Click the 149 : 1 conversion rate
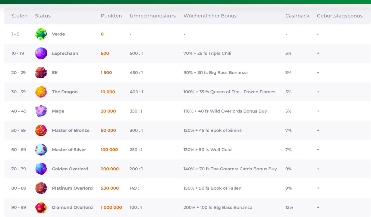Screen dimensions: 371x217 tap(136, 188)
